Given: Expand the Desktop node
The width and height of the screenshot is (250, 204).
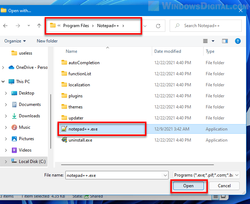Looking at the screenshot, I should 6,93.
